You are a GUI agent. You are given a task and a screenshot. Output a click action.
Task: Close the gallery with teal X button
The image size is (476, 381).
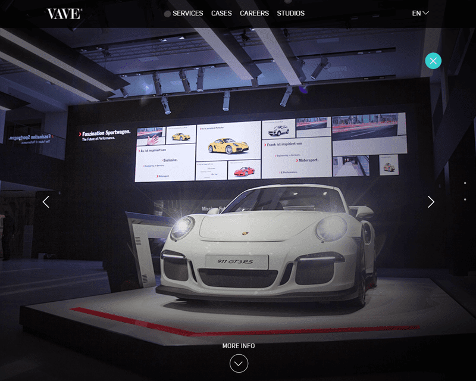[x=433, y=61]
